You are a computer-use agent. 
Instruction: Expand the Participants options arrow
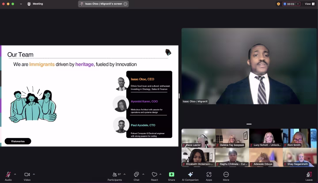click(x=125, y=174)
